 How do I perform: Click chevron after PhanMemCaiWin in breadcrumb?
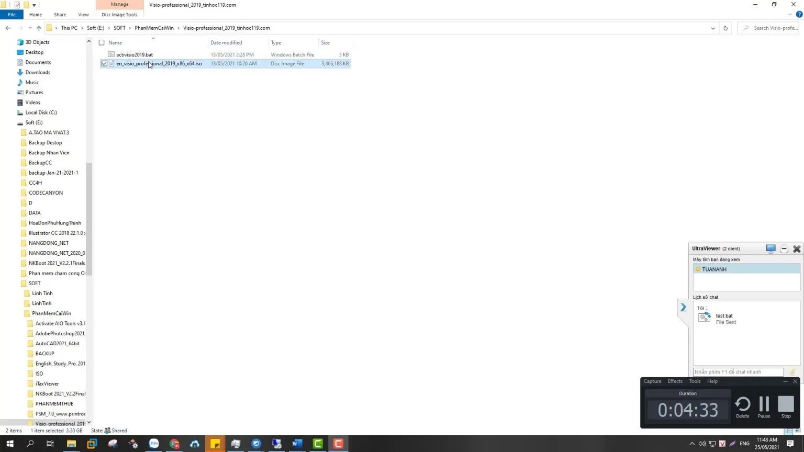click(x=178, y=28)
